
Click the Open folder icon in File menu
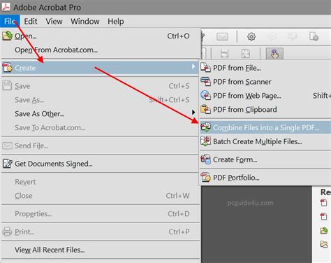(7, 36)
